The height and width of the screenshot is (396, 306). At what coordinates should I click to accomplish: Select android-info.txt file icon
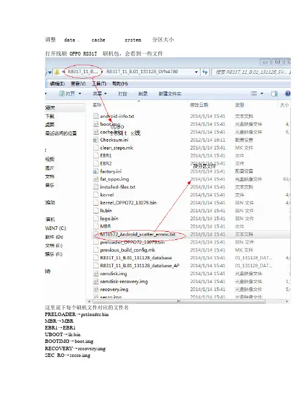96,116
